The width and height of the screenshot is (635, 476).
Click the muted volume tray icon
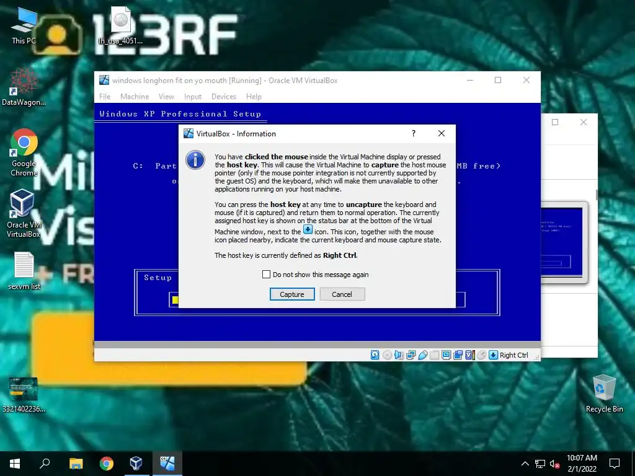click(x=555, y=464)
